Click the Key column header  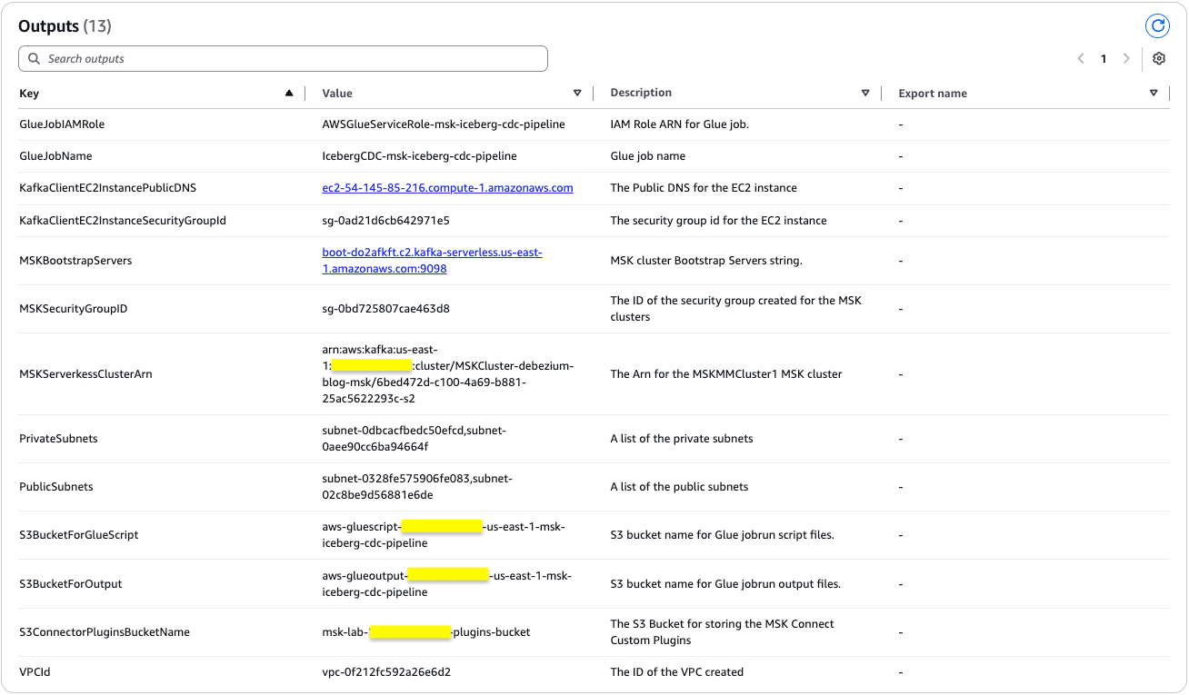click(29, 94)
